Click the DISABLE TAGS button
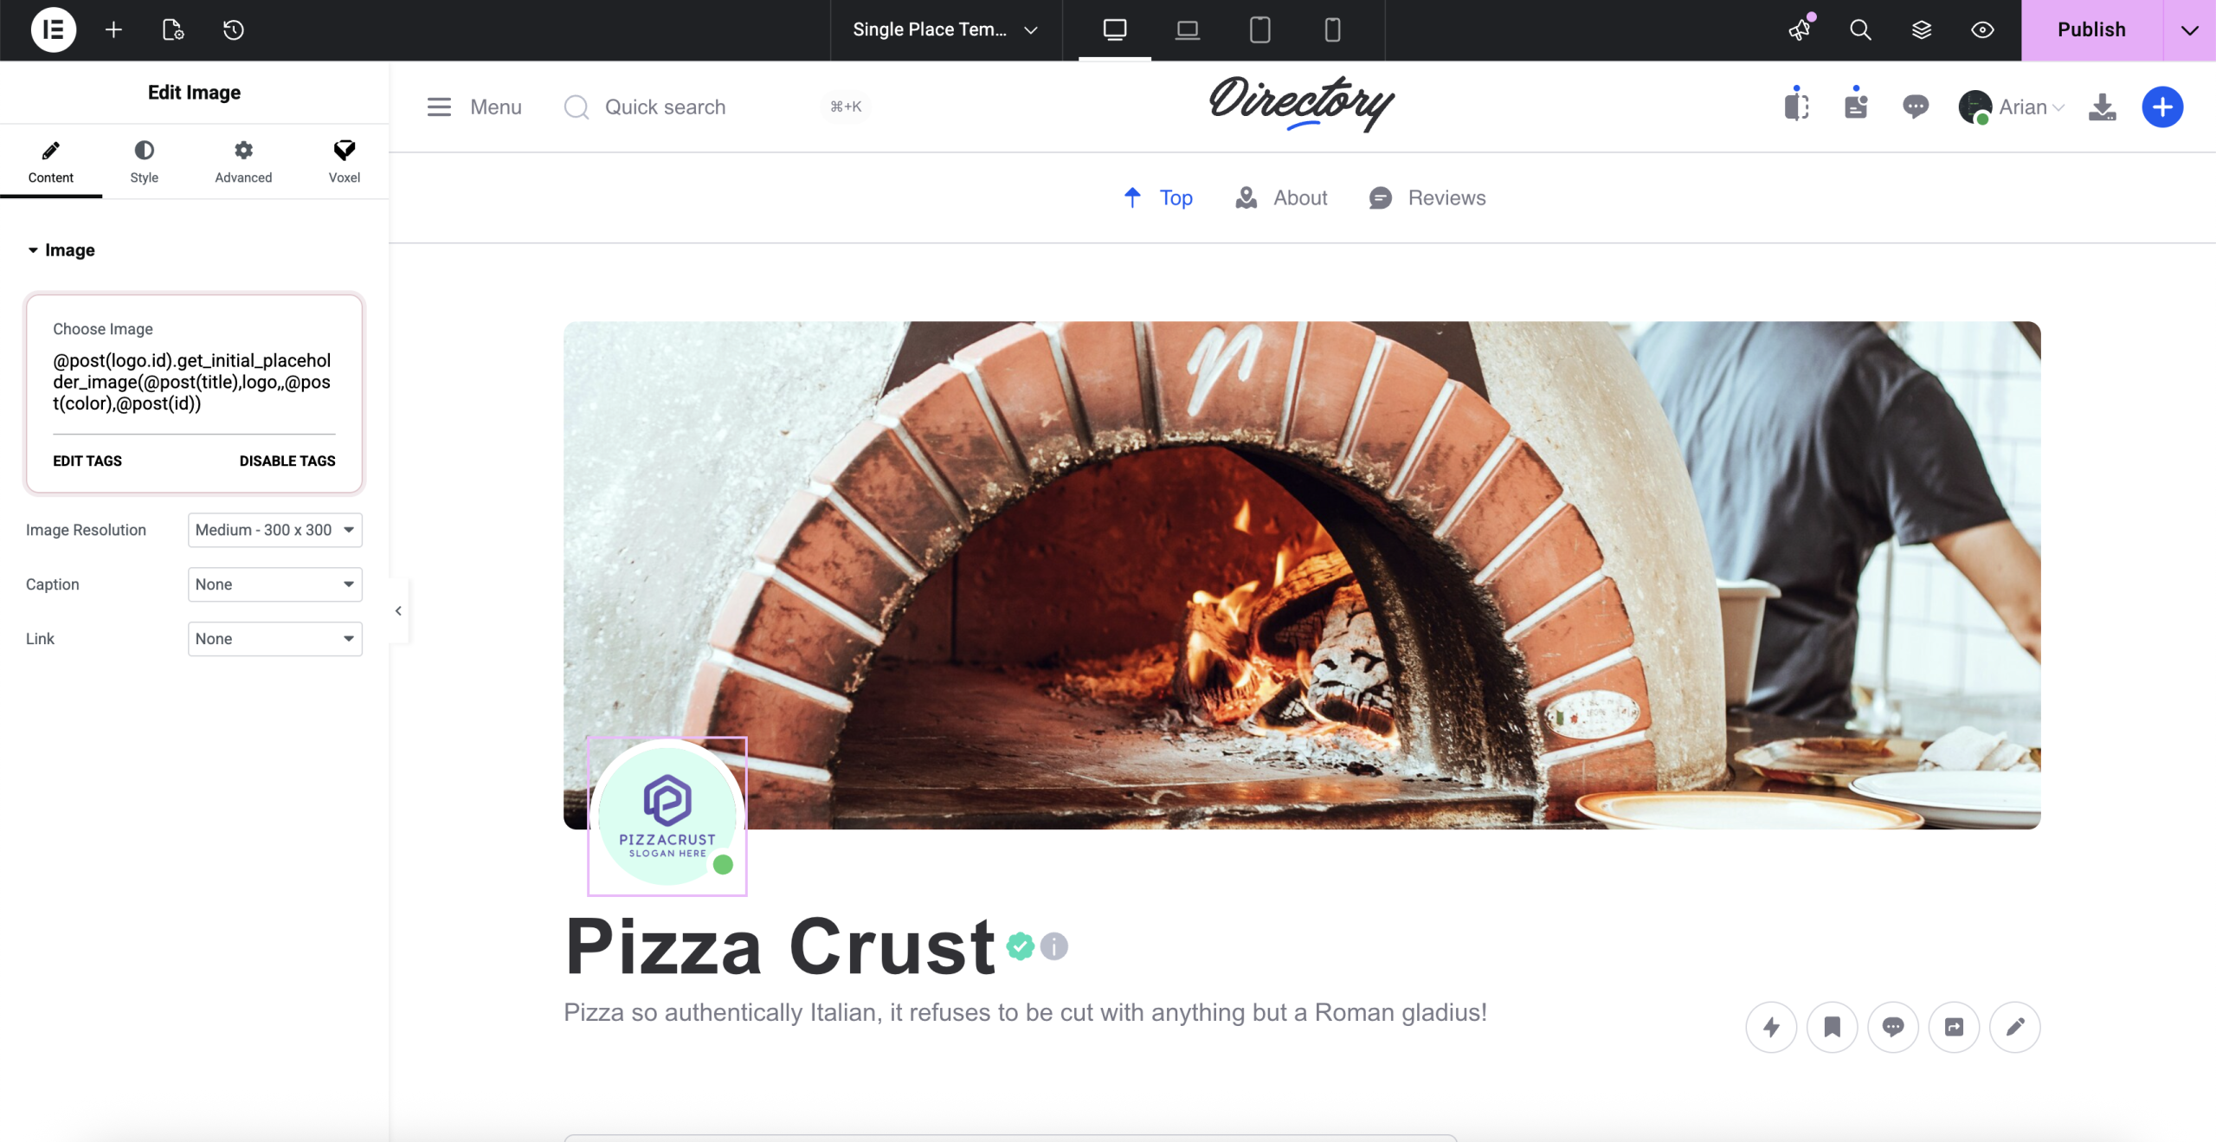This screenshot has width=2216, height=1142. (x=287, y=461)
